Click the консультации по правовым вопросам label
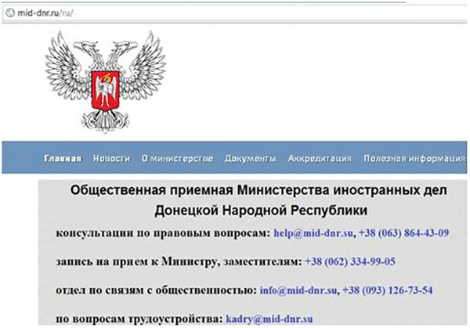470x328 pixels. coord(162,234)
